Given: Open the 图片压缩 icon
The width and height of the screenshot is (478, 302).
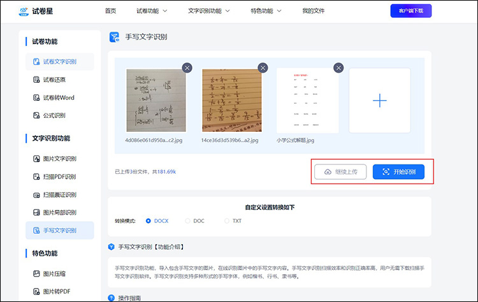Looking at the screenshot, I should pos(36,274).
